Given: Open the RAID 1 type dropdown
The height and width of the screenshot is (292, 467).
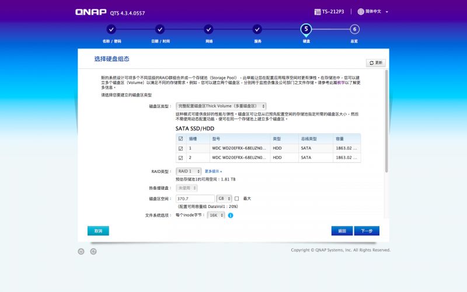Looking at the screenshot, I should click(x=188, y=171).
